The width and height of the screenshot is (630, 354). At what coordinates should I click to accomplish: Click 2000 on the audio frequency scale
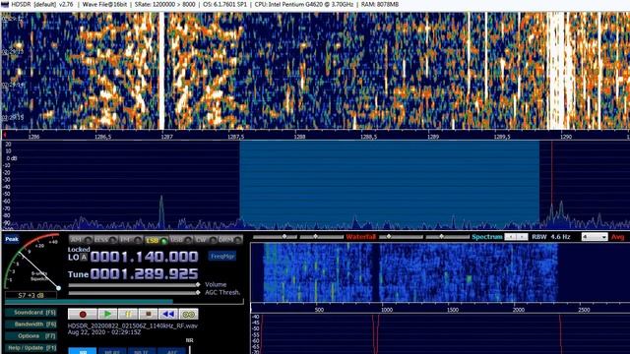519,310
